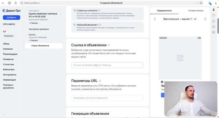Open Конверсии in the left menu

coord(8,59)
